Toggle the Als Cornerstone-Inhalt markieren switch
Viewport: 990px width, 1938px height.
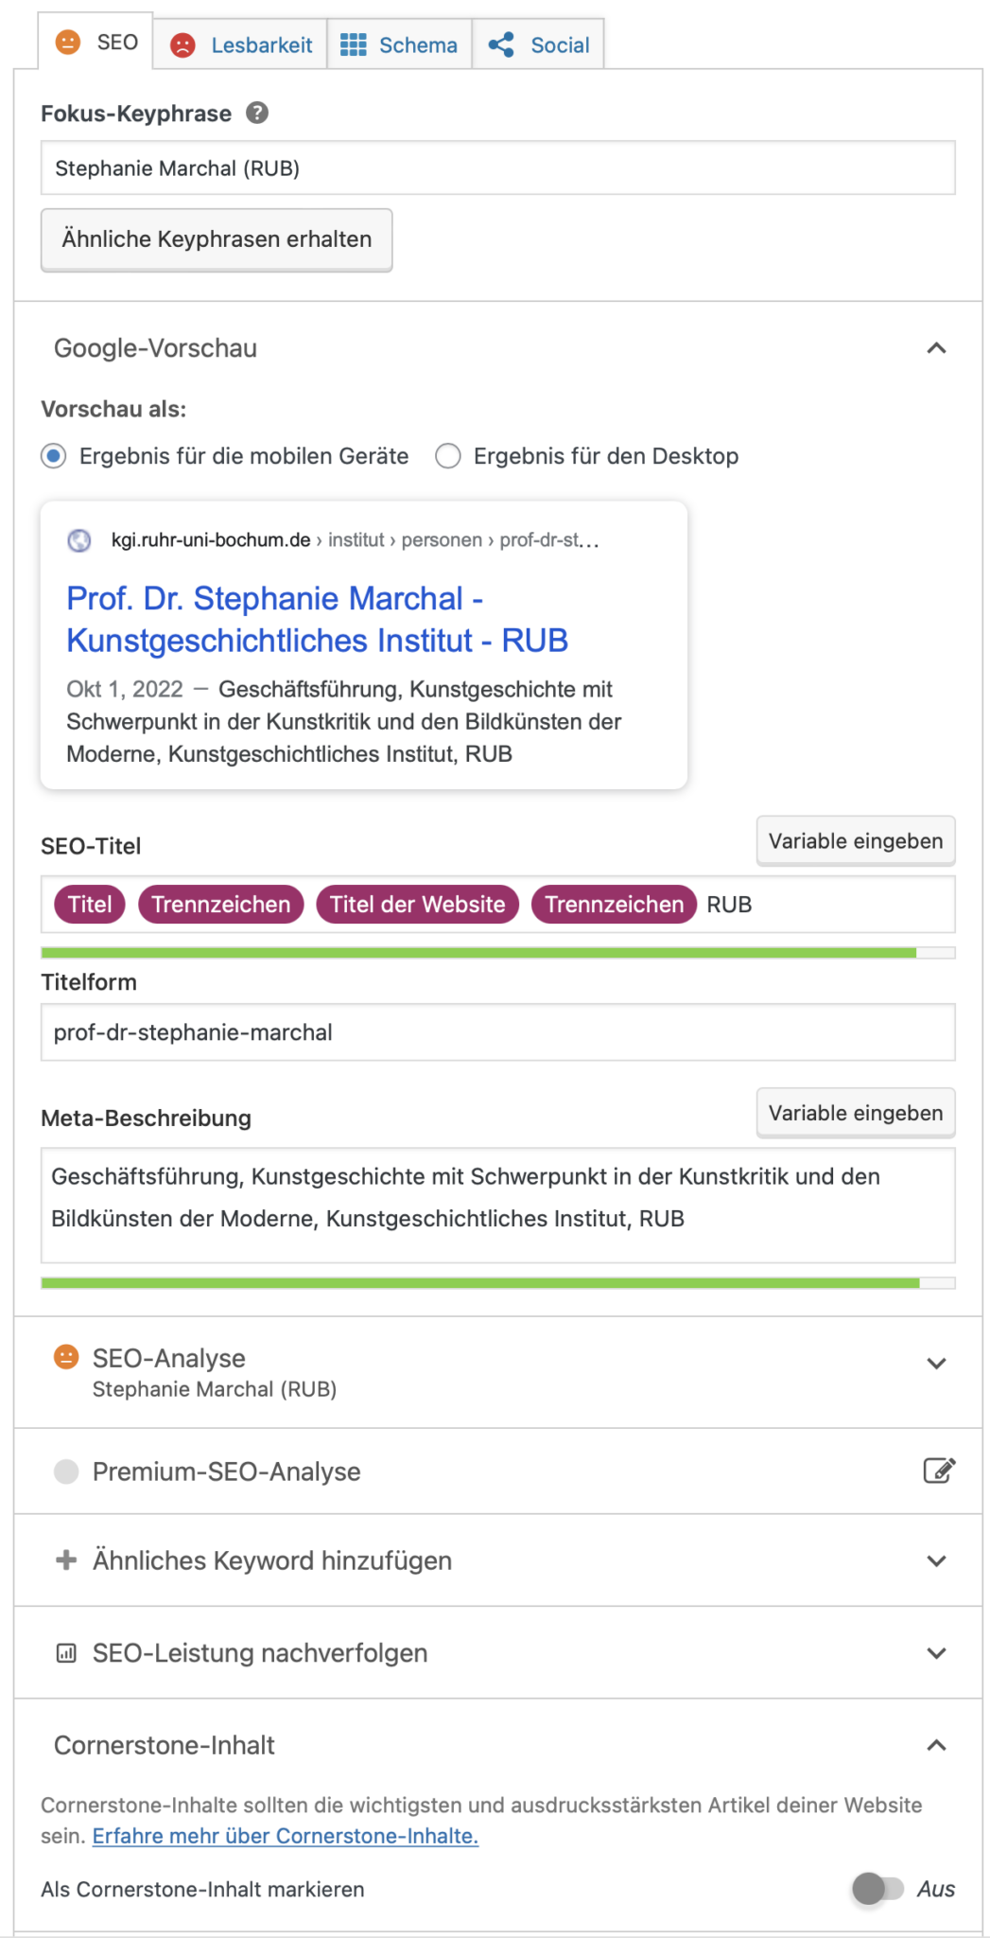coord(877,1889)
